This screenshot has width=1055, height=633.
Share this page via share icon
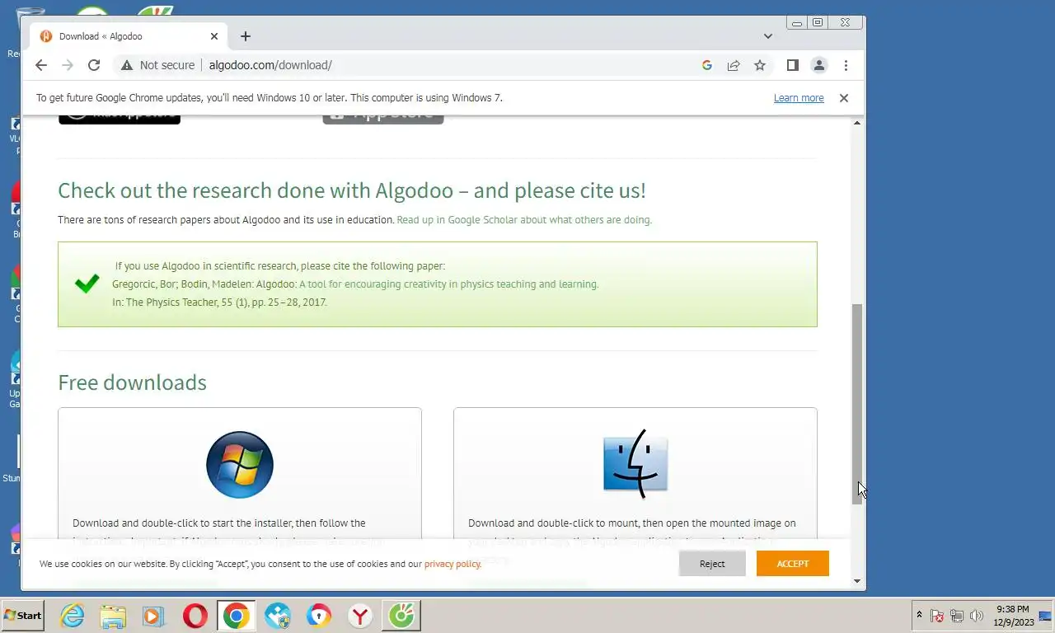pos(734,65)
